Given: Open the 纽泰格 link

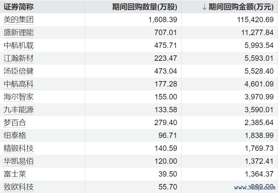Looking at the screenshot, I should point(15,135).
